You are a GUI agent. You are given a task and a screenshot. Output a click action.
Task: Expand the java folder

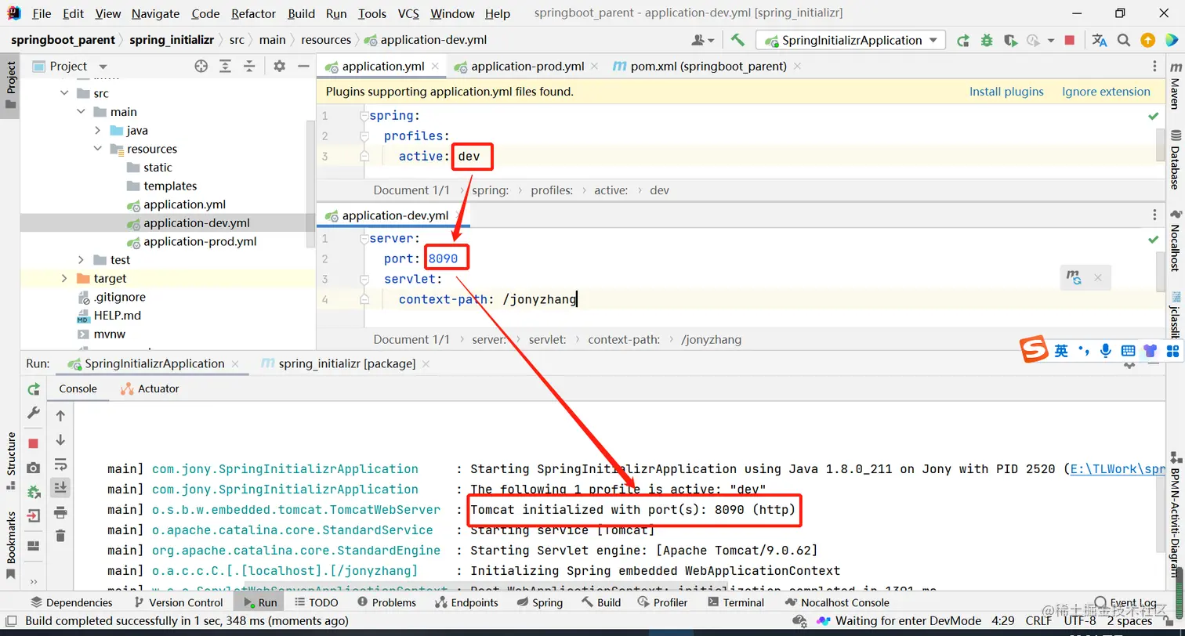click(x=97, y=131)
